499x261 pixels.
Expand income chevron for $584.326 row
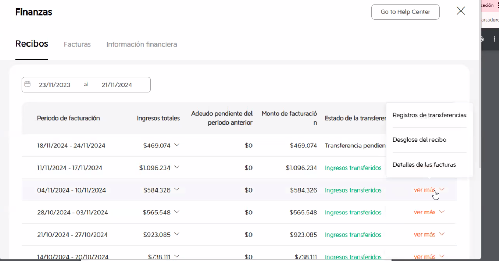(x=177, y=189)
